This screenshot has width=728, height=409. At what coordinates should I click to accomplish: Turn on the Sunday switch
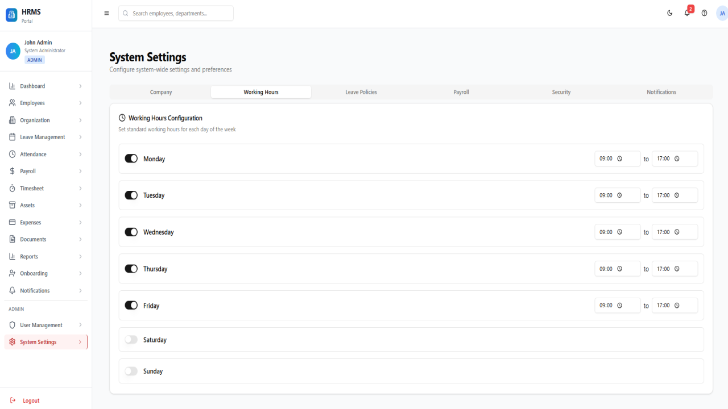(x=131, y=371)
